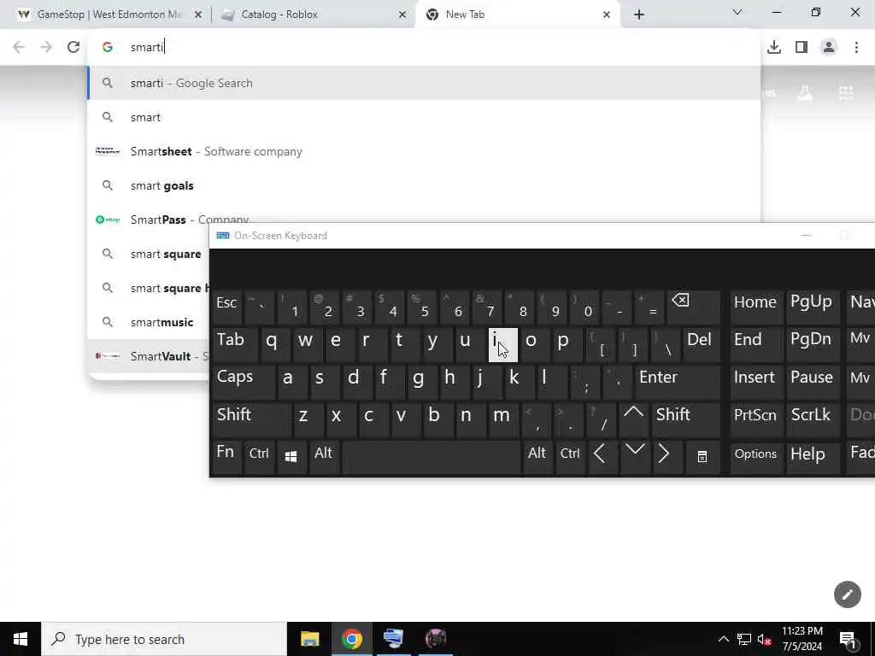
Task: Click the PgUp key on keyboard
Action: [x=813, y=307]
